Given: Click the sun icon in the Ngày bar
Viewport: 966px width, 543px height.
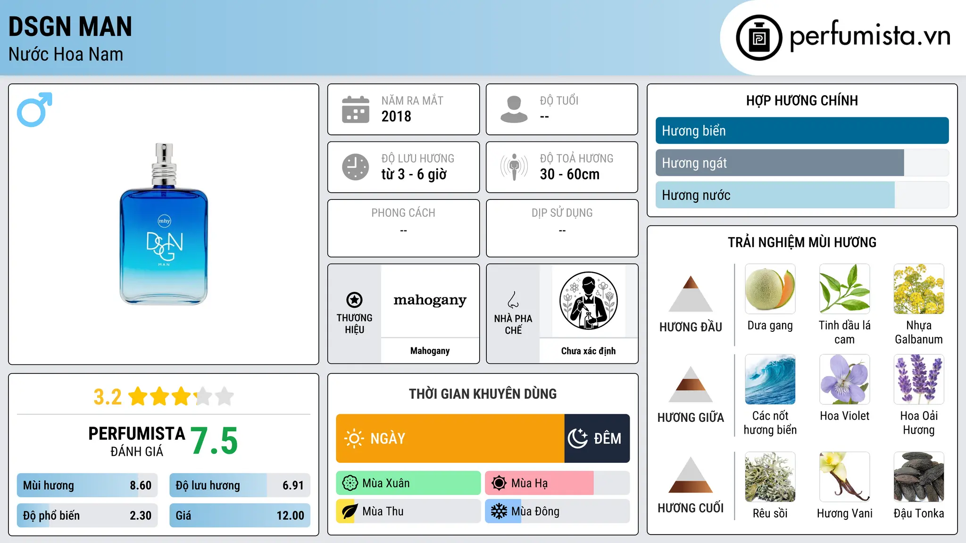Looking at the screenshot, I should [x=354, y=438].
